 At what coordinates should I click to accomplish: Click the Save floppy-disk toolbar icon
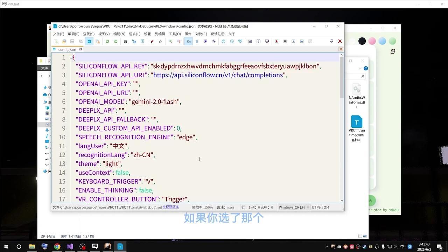coord(72,41)
